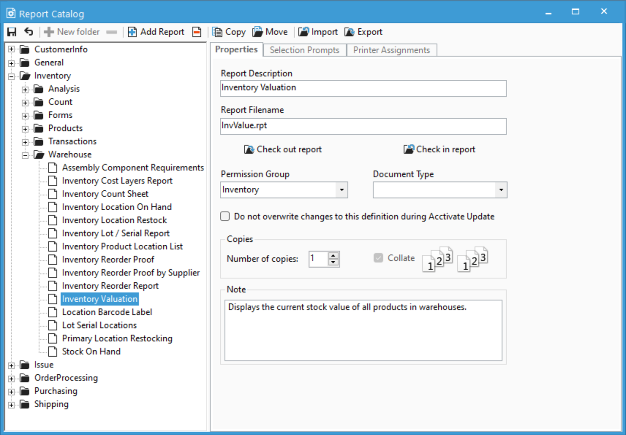Image resolution: width=626 pixels, height=435 pixels.
Task: Switch to the Selection Prompts tab
Action: [304, 50]
